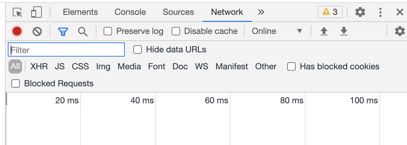Open the network search magnifier
Image resolution: width=407 pixels, height=145 pixels.
83,31
